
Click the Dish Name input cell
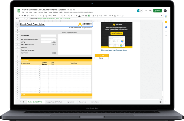(x=48, y=35)
